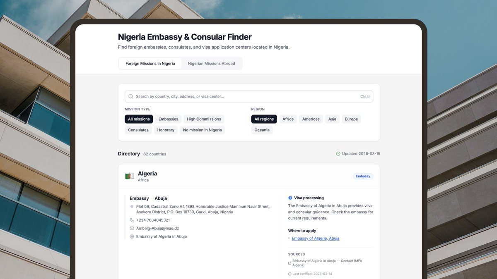Click the Embassy badge on Algeria card
This screenshot has height=279, width=497.
(363, 176)
